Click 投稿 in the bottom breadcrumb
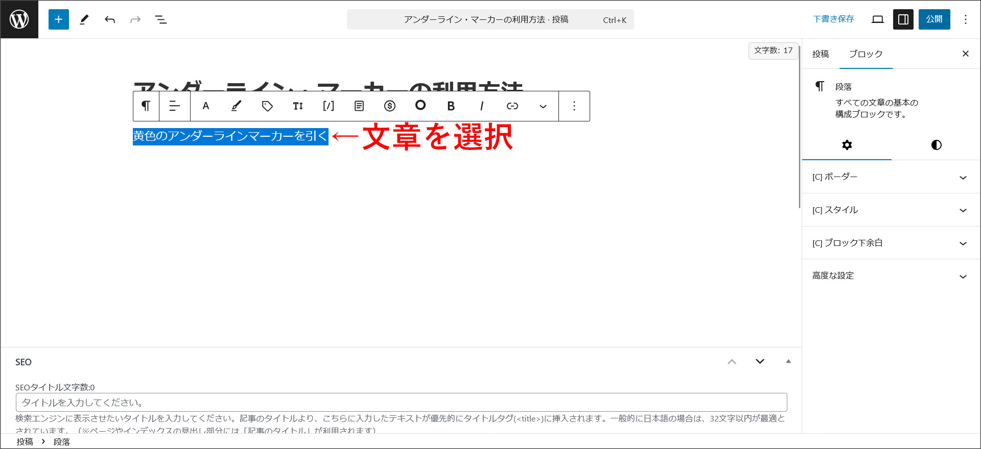 coord(25,442)
